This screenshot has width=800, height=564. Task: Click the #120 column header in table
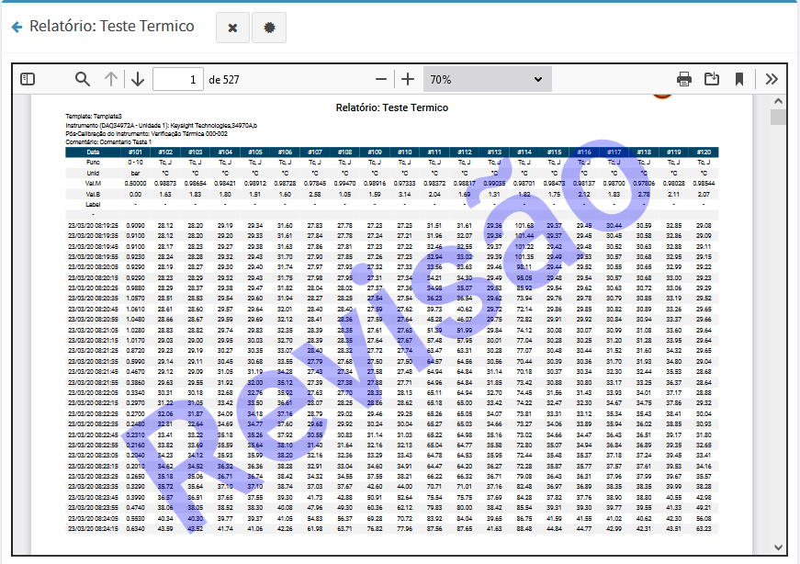coord(704,152)
